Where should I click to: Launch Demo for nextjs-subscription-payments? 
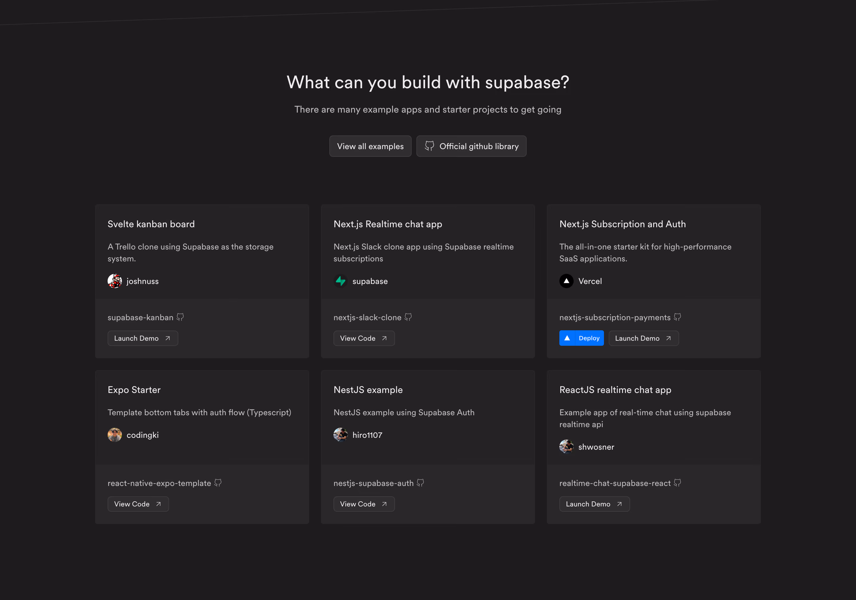click(643, 338)
